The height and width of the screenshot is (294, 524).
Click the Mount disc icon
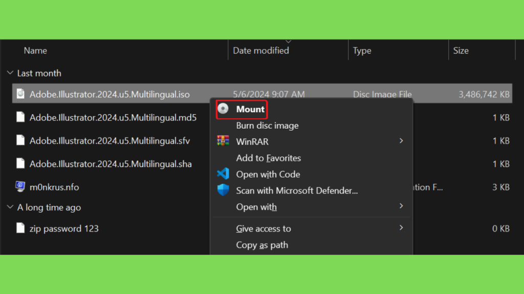tap(223, 109)
